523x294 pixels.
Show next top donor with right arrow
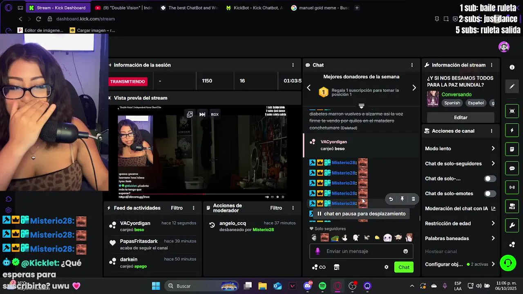(x=414, y=88)
